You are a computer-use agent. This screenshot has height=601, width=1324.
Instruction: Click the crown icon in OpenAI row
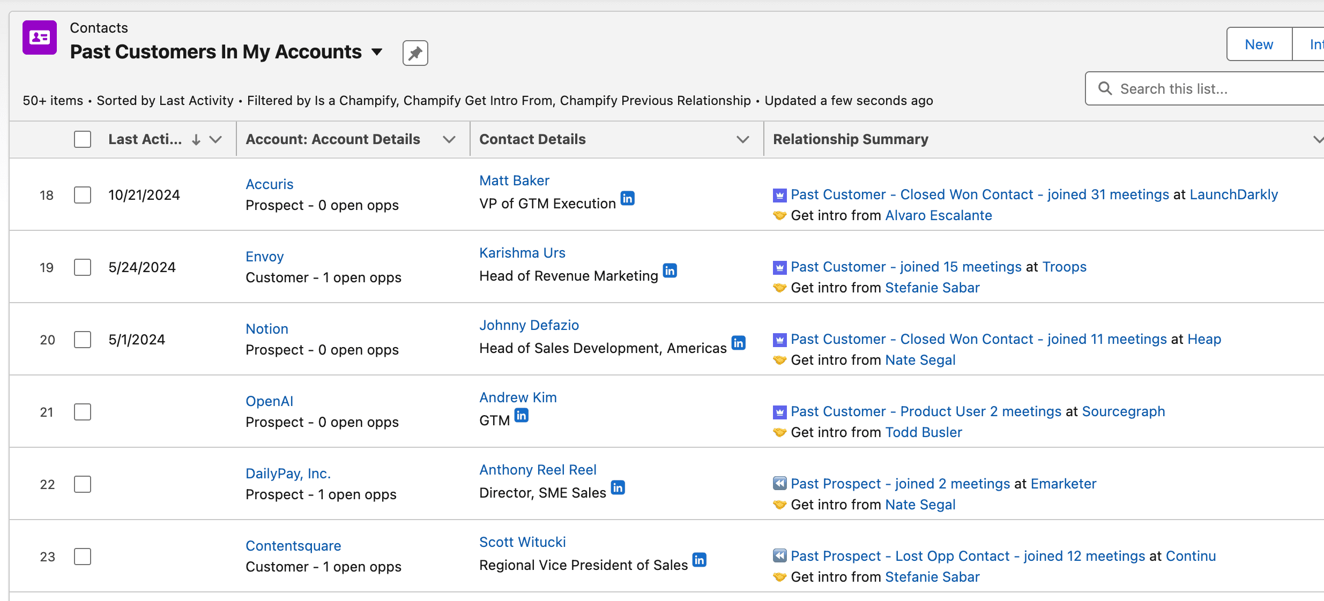780,412
